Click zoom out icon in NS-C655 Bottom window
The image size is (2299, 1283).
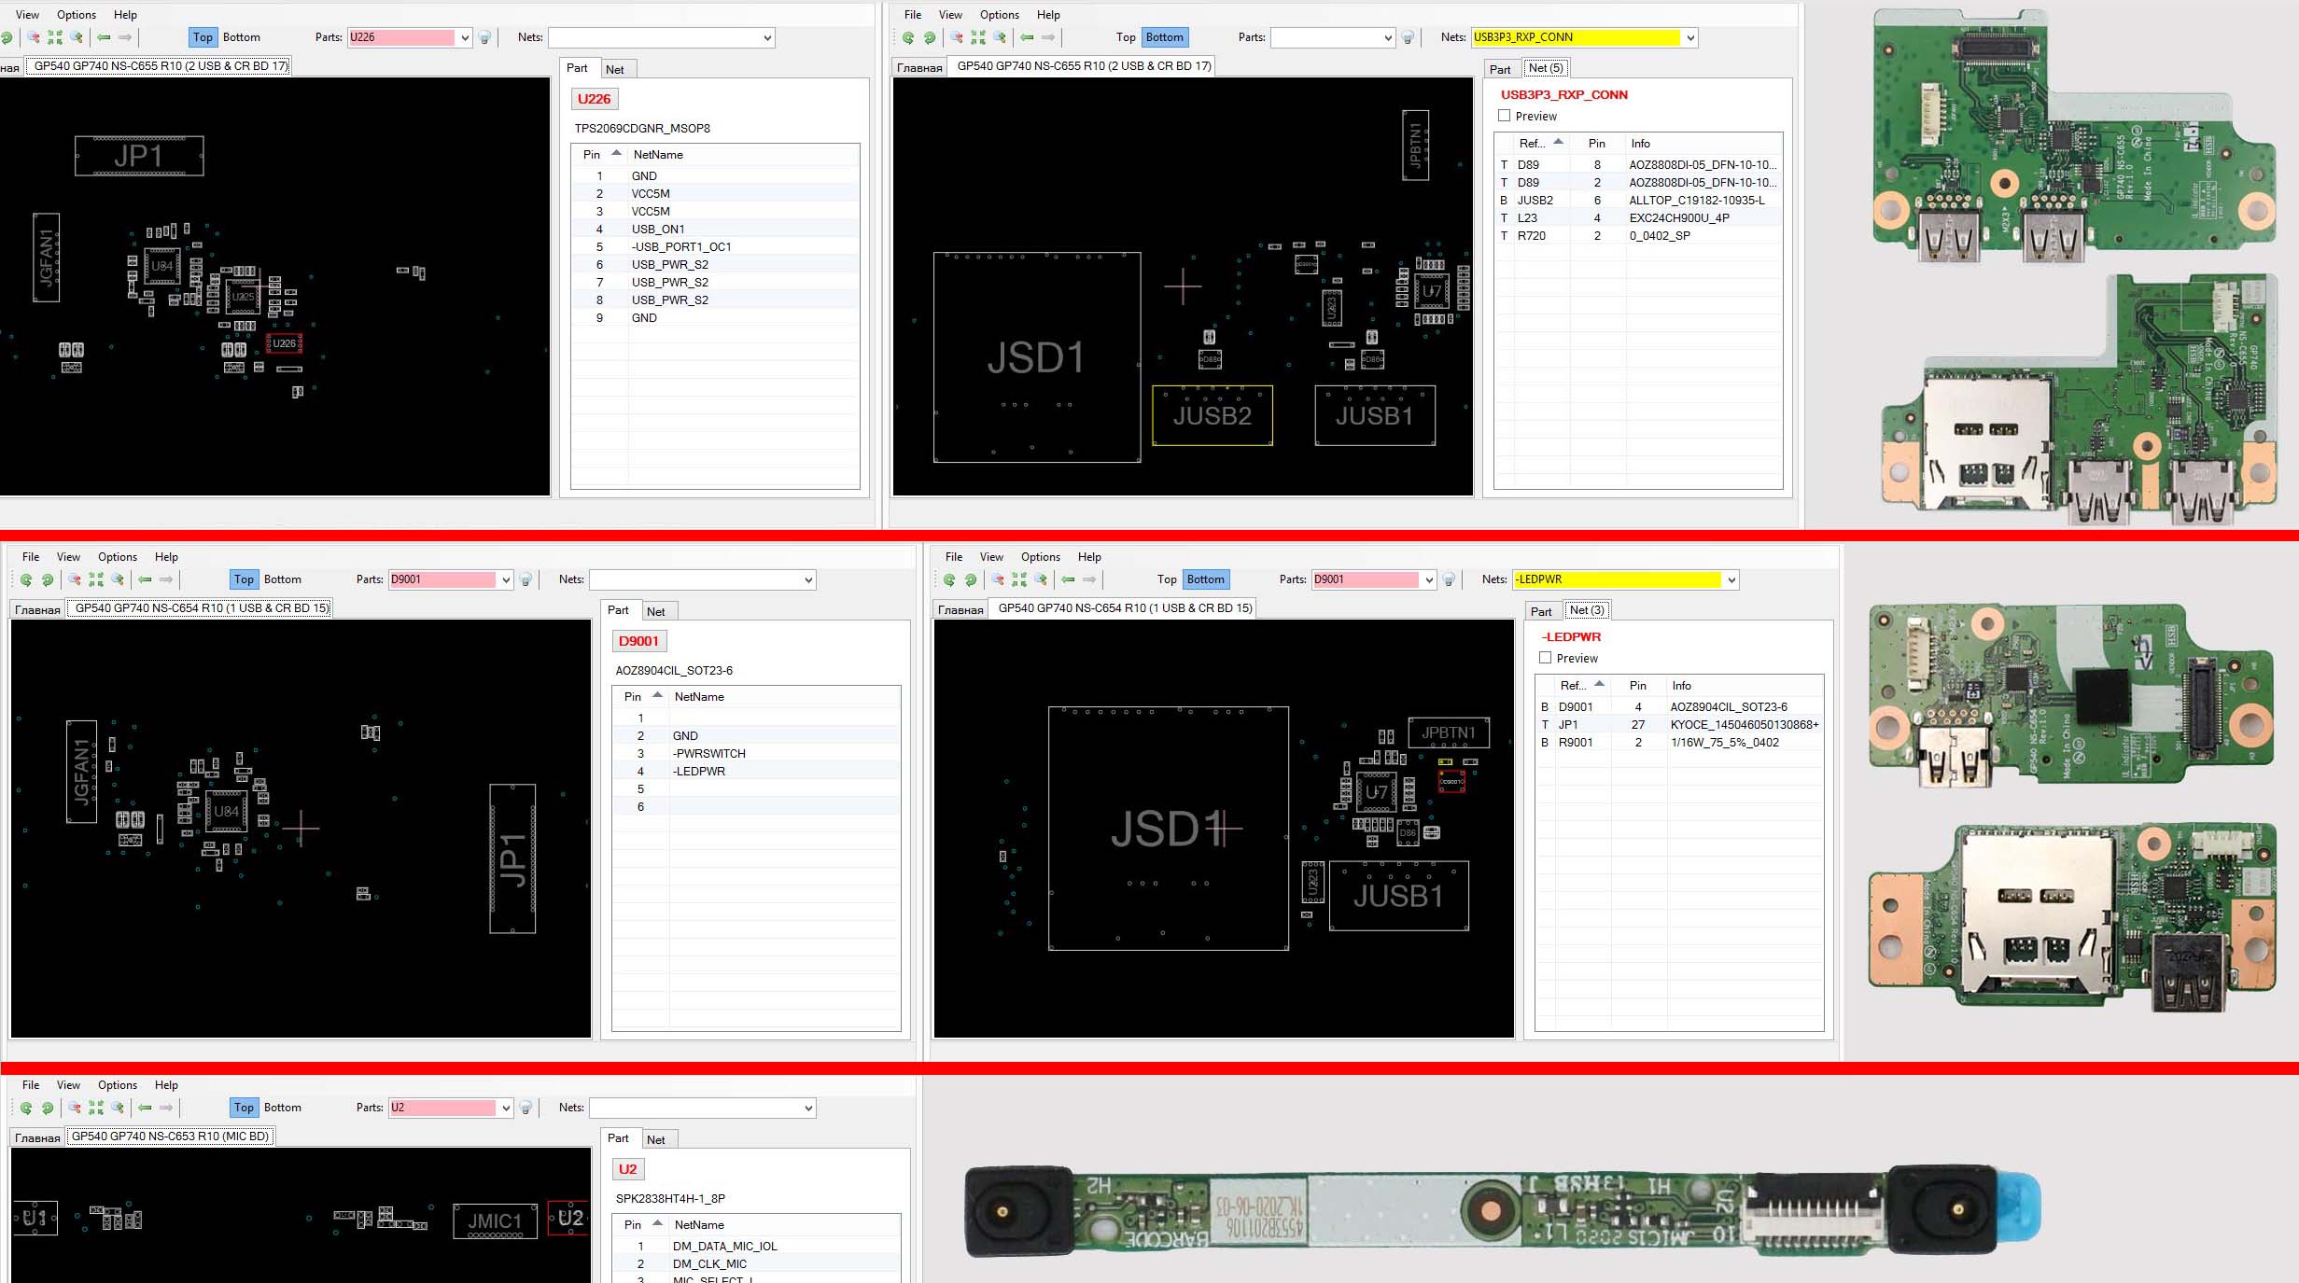click(x=957, y=37)
